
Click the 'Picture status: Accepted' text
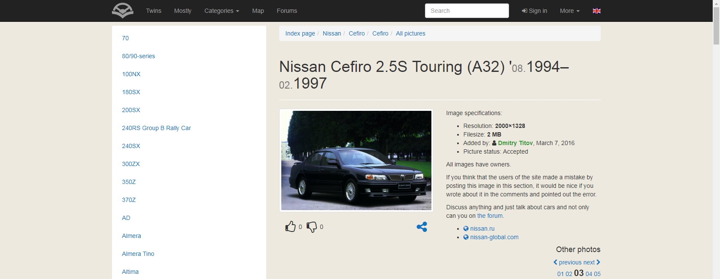[x=496, y=151]
